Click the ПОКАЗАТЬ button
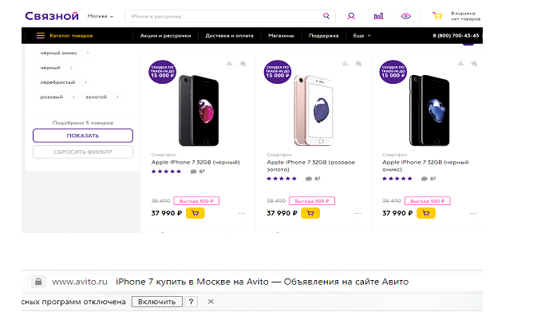 tap(83, 136)
